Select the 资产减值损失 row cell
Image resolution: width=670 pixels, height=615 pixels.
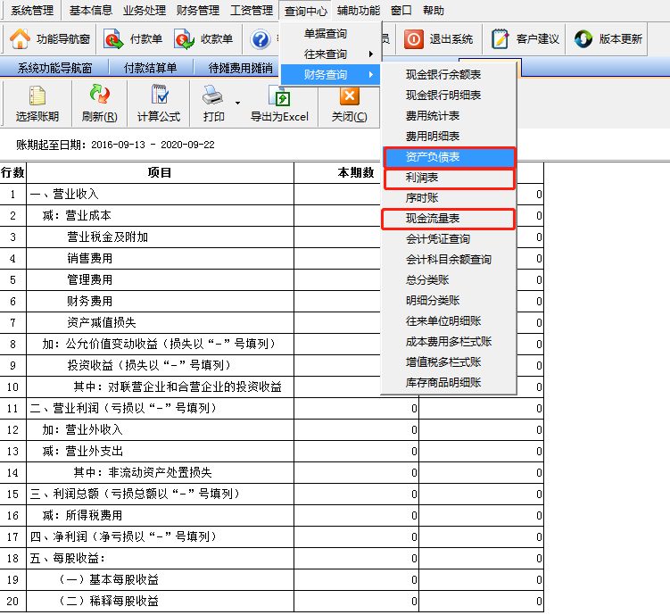[x=160, y=322]
